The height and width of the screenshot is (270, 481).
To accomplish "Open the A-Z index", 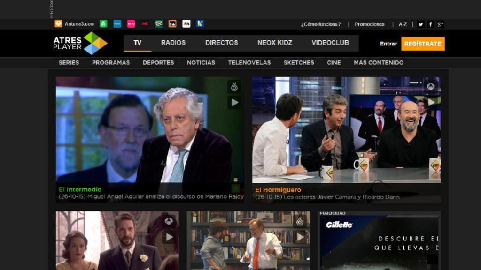I will [x=403, y=24].
